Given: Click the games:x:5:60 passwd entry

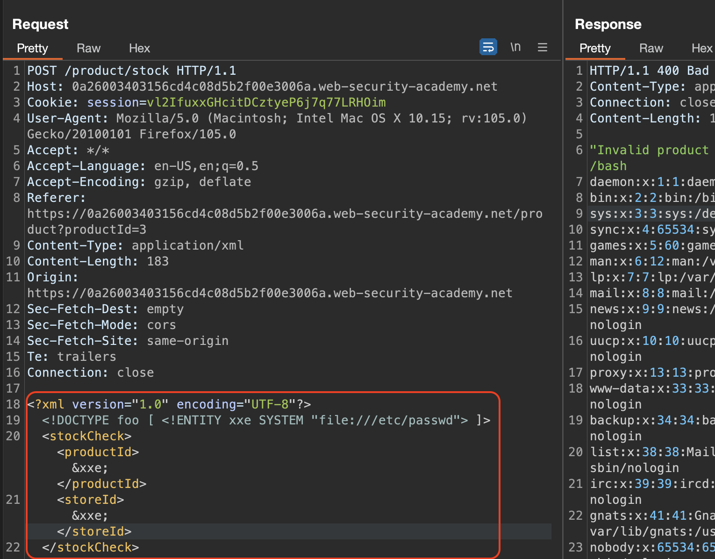Looking at the screenshot, I should click(652, 246).
